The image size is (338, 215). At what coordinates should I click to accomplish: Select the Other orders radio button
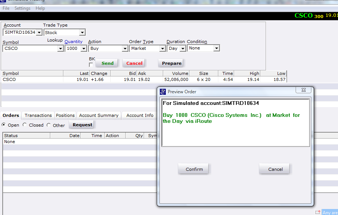pyautogui.click(x=48, y=125)
